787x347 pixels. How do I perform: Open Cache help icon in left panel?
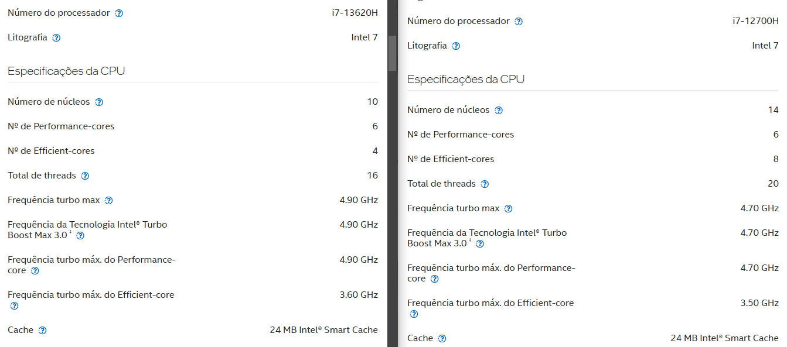click(42, 331)
